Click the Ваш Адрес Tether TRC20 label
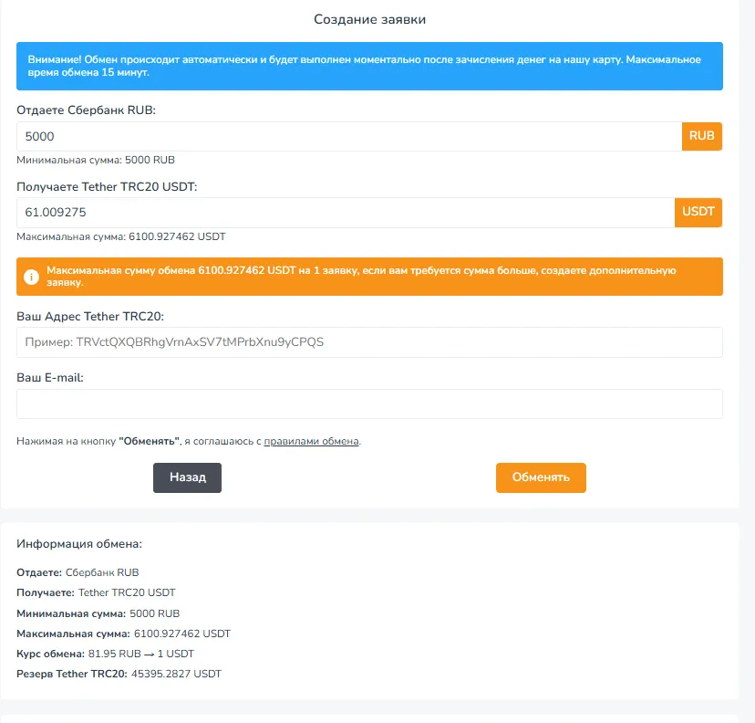Screen dimensions: 755x723 (90, 317)
